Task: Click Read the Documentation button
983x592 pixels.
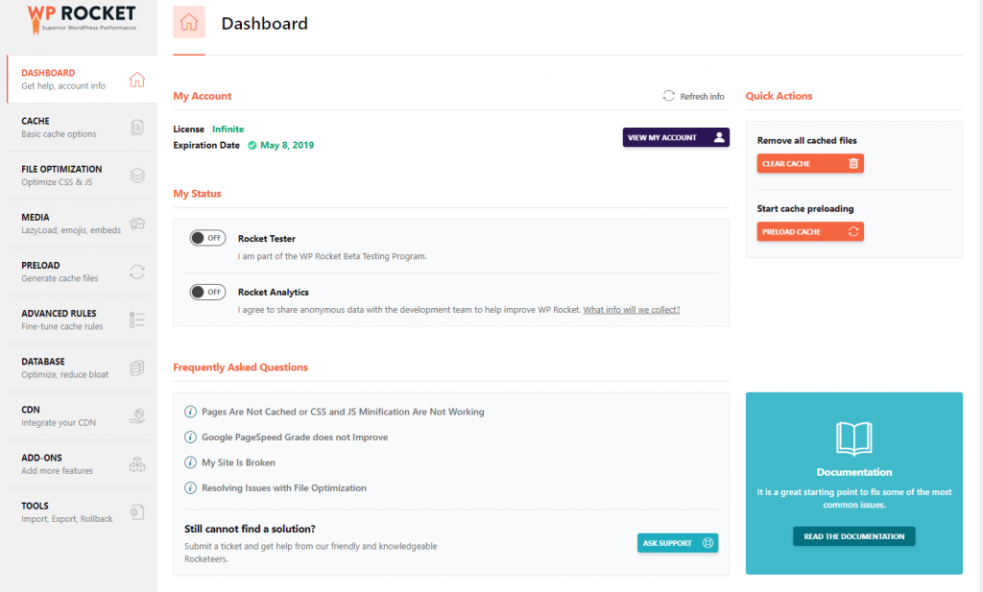Action: (853, 536)
